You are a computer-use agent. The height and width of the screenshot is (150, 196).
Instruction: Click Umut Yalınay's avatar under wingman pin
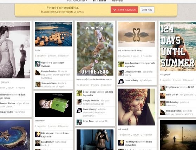pyautogui.click(x=79, y=110)
